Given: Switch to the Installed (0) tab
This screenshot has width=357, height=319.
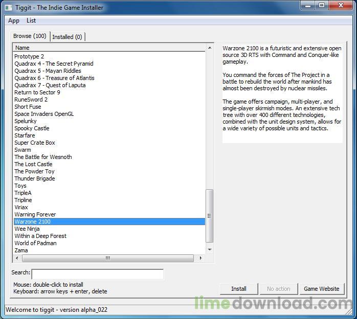Looking at the screenshot, I should coord(67,37).
